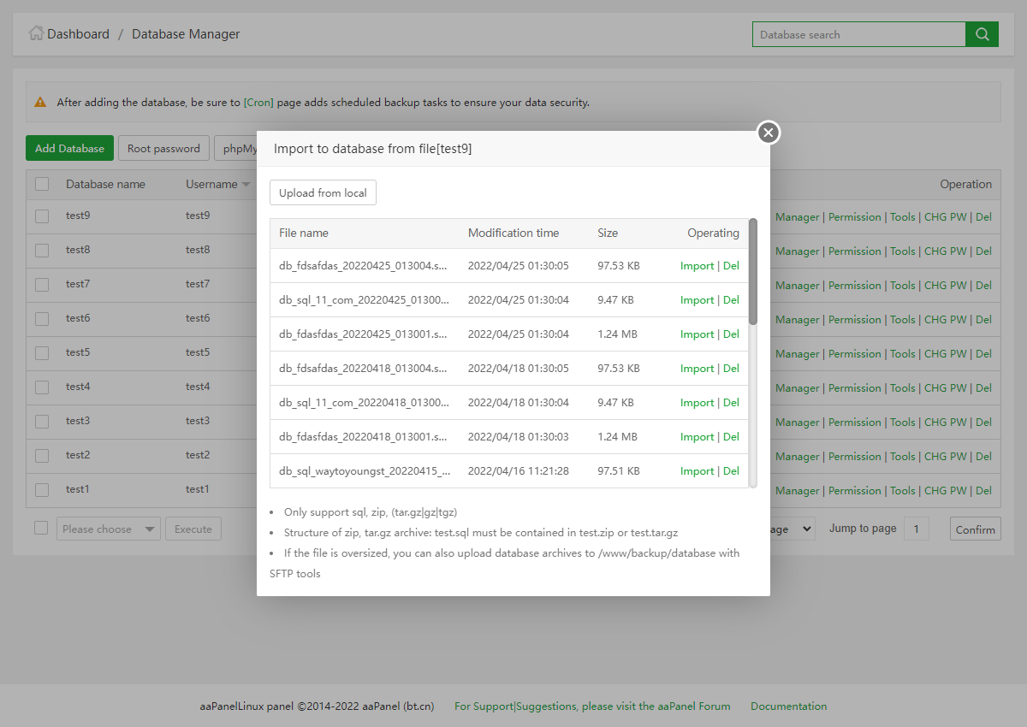Import the 1.24 MB file from 2022/04/18
This screenshot has width=1027, height=727.
697,437
